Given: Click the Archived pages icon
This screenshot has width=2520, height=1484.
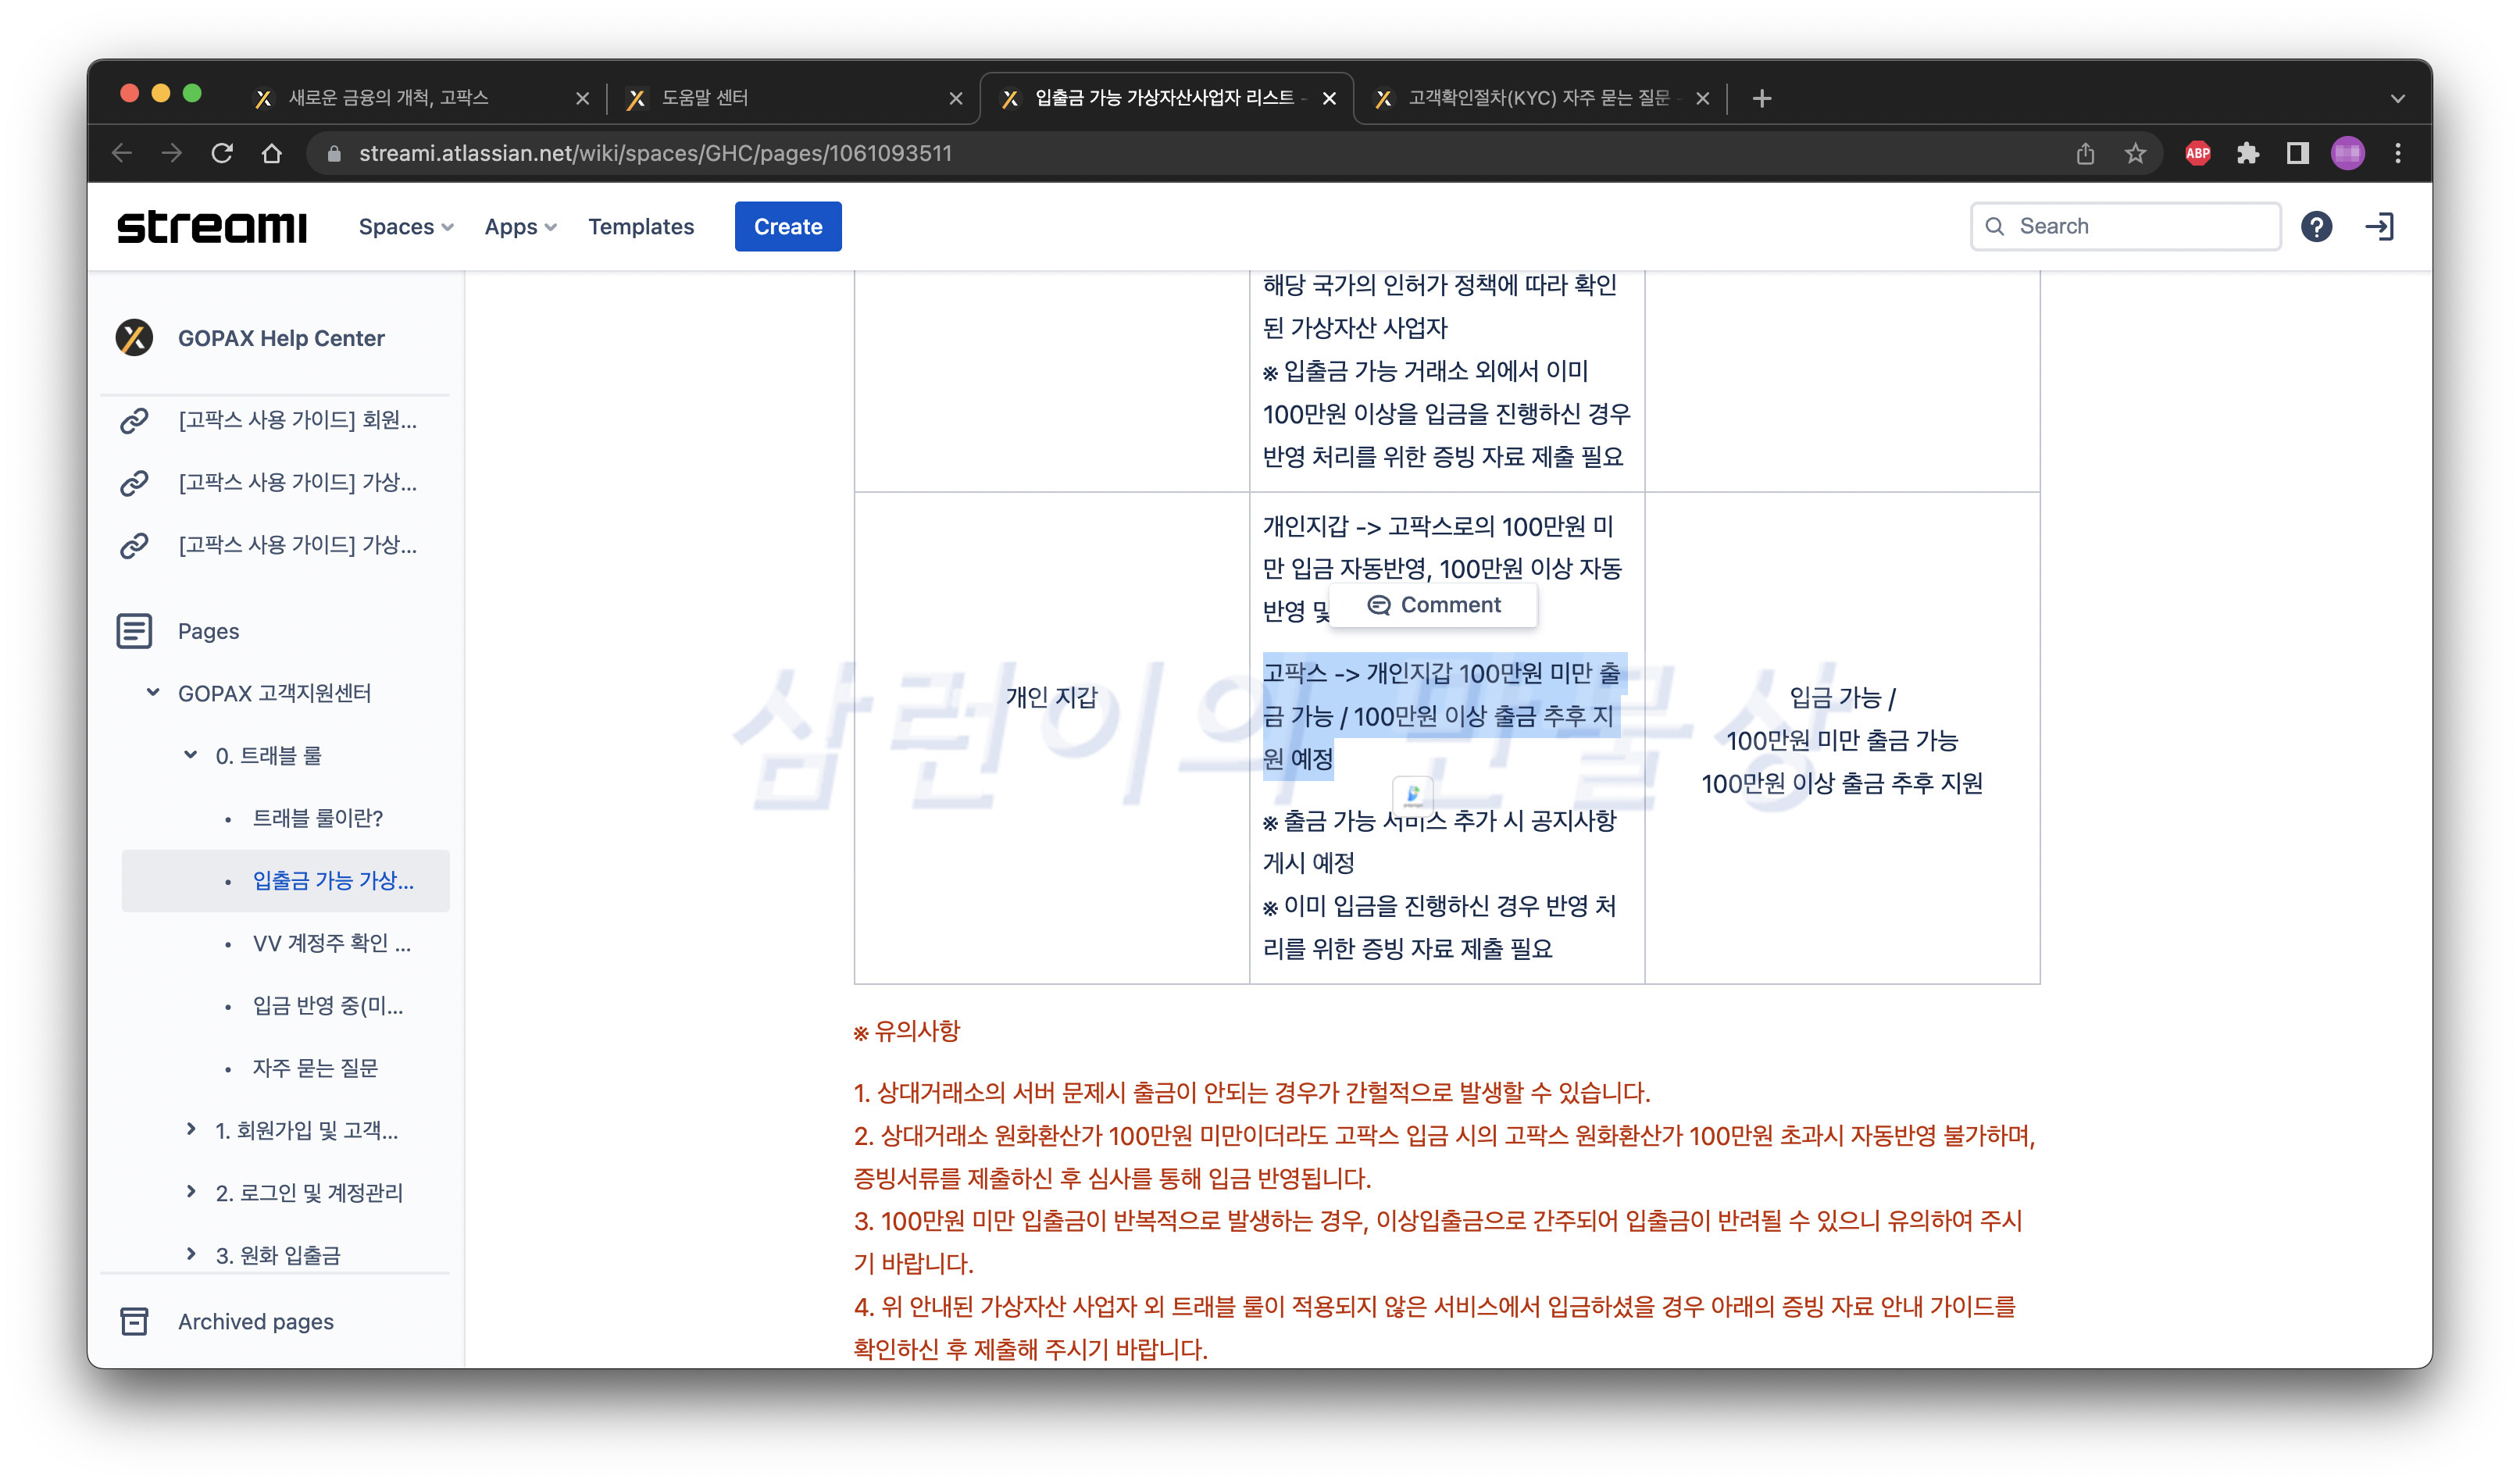Looking at the screenshot, I should click(134, 1321).
